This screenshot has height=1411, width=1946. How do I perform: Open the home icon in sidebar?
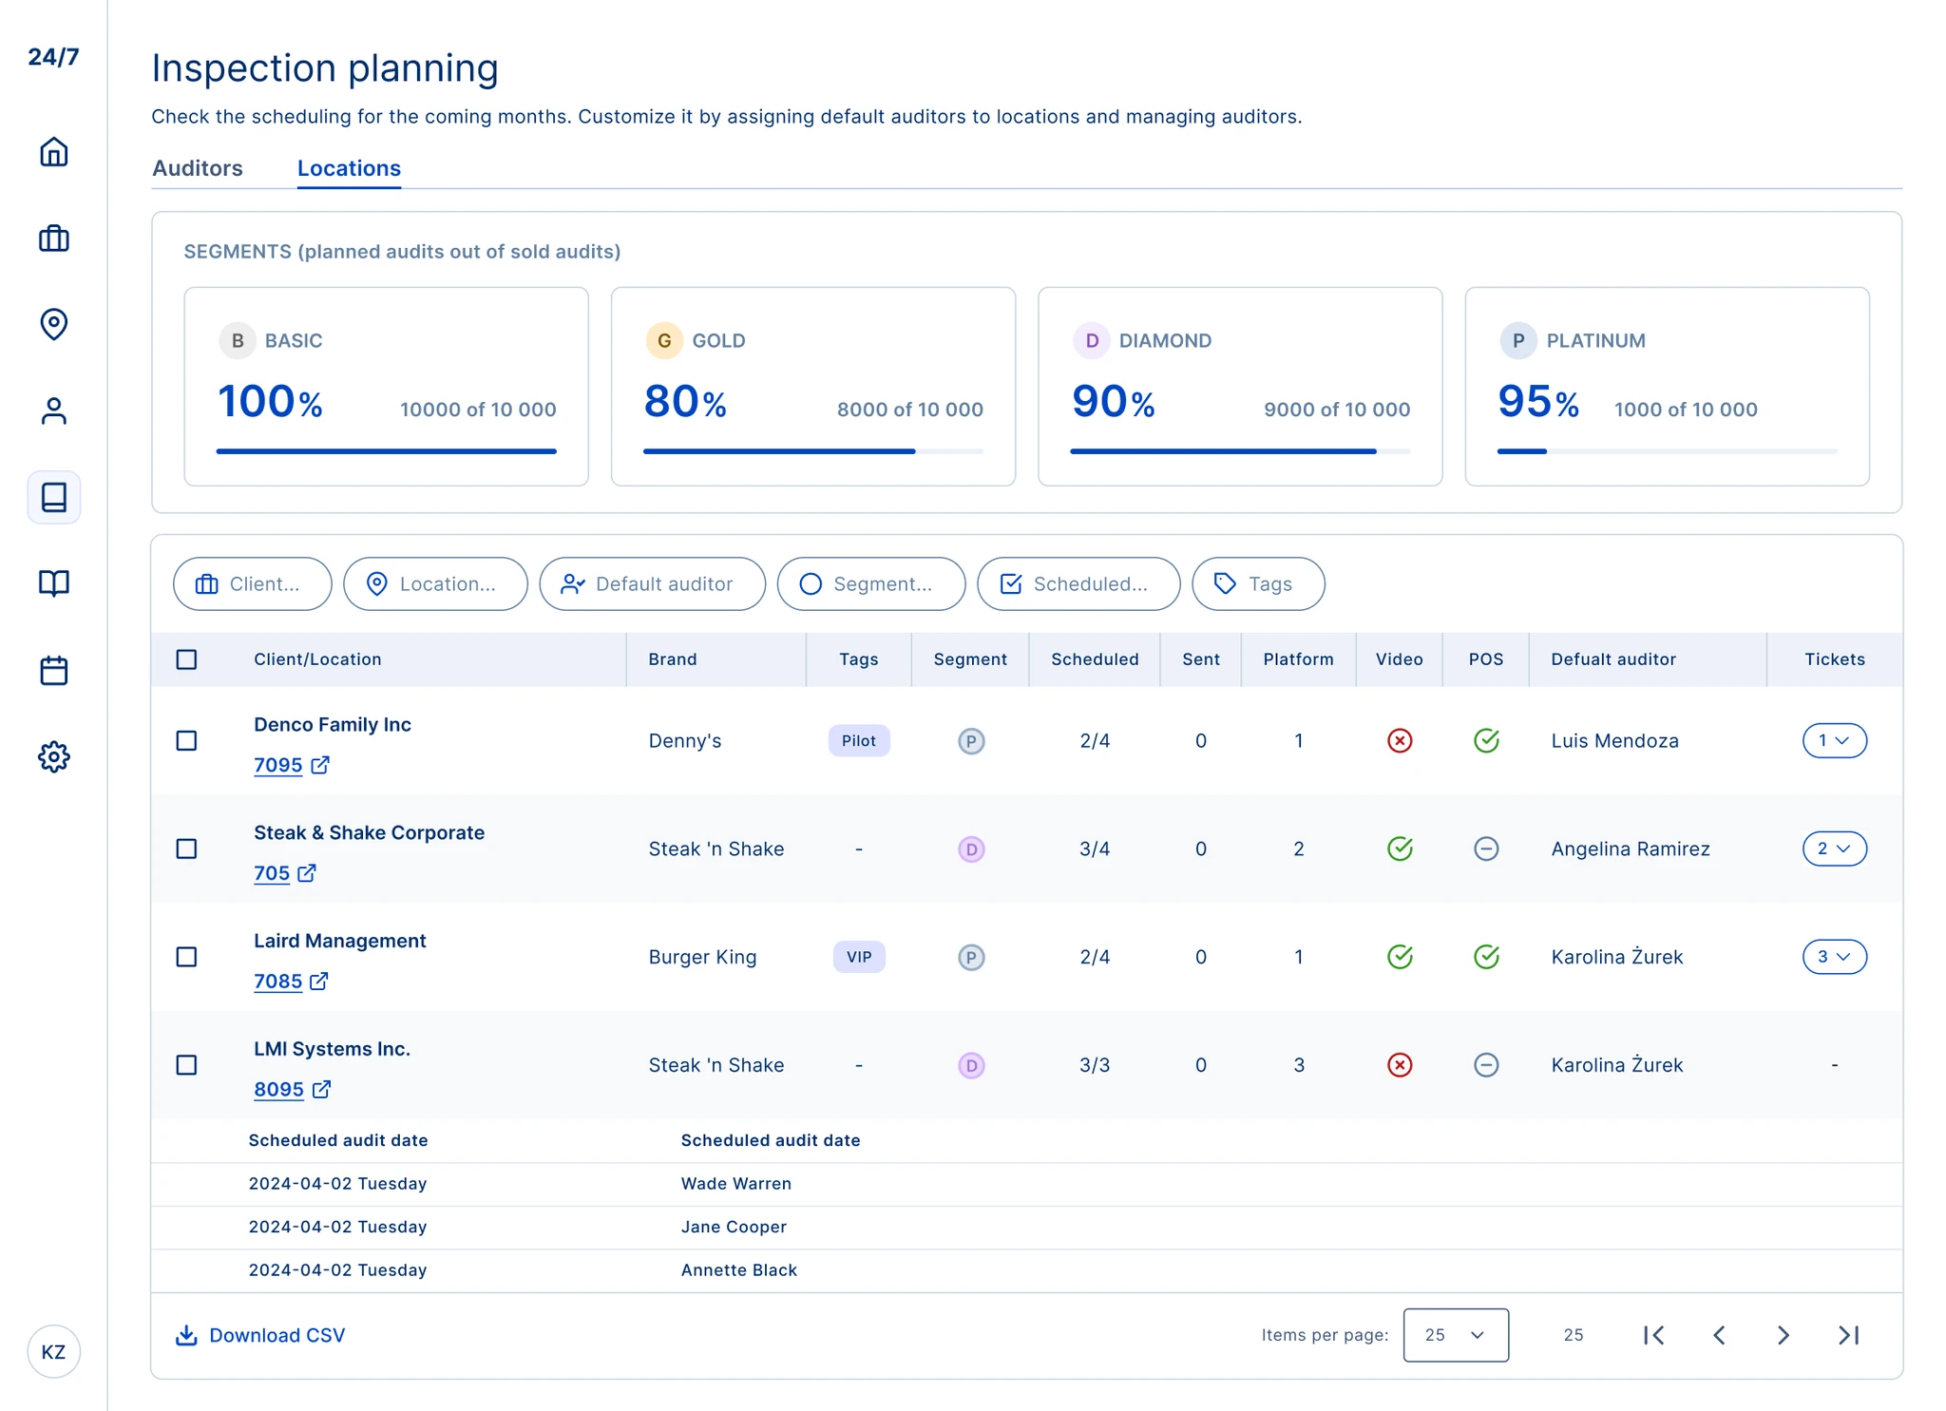click(x=54, y=152)
